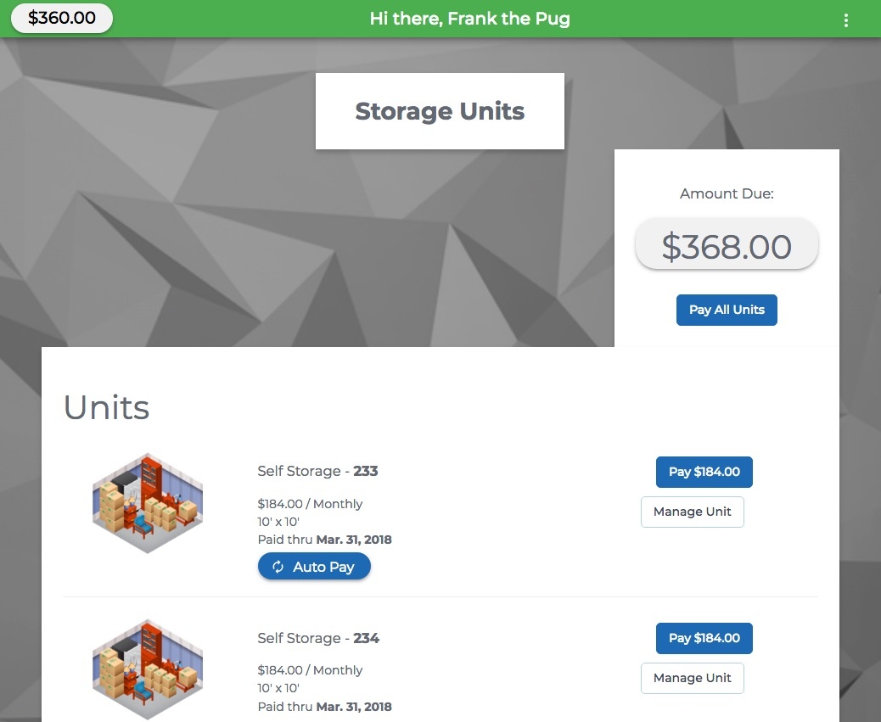The height and width of the screenshot is (722, 881).
Task: Select the Self Storage - 234 title
Action: pos(318,638)
